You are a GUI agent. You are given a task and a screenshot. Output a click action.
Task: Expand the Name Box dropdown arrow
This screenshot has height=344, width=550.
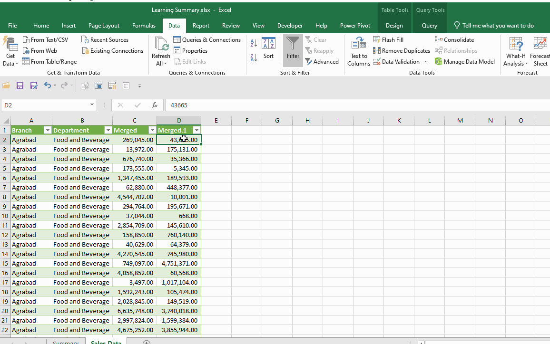pos(92,105)
